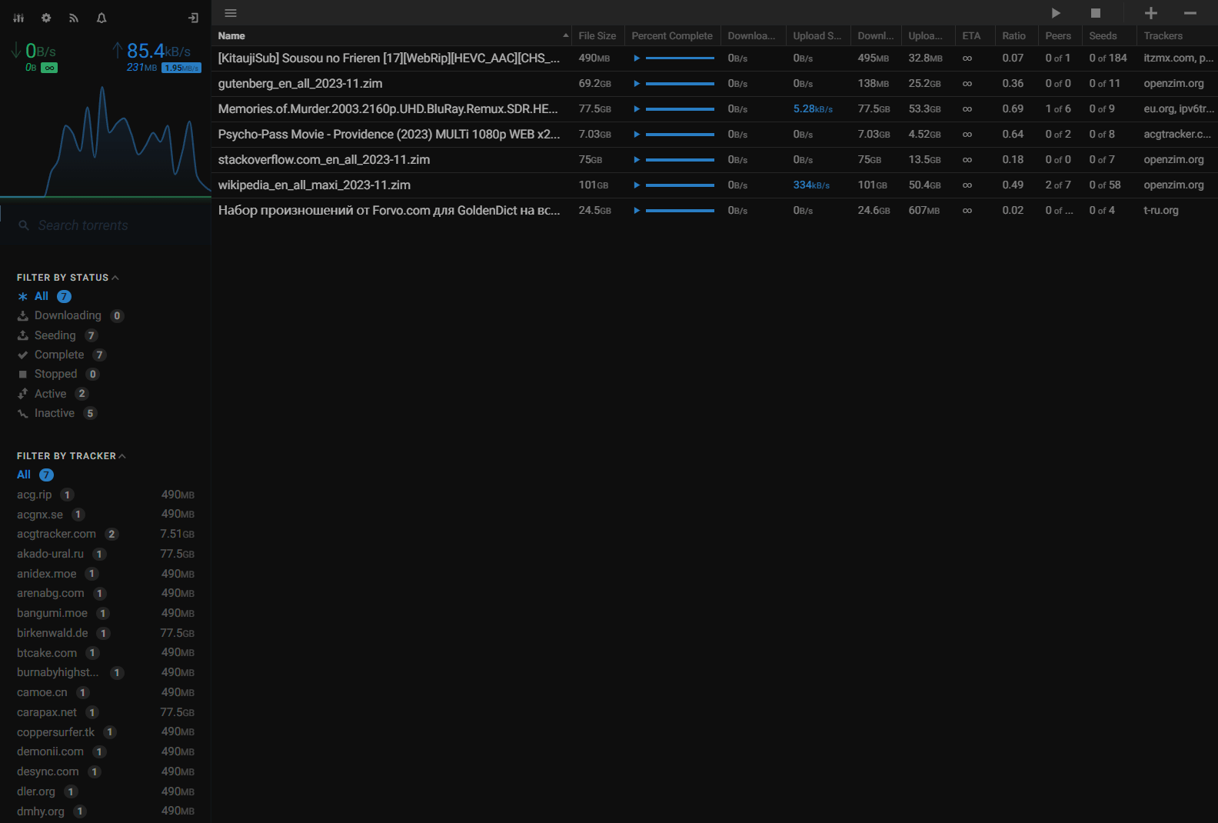Click the logout icon
This screenshot has width=1218, height=823.
pyautogui.click(x=193, y=18)
